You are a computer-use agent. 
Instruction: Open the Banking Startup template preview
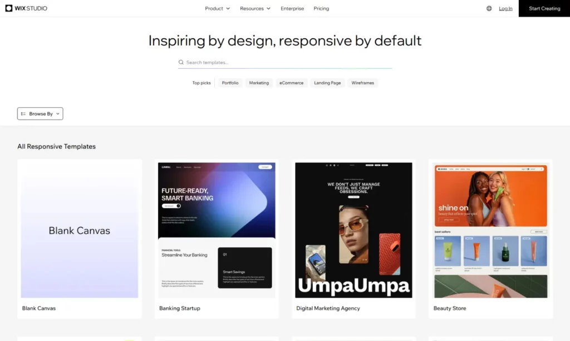coord(216,229)
